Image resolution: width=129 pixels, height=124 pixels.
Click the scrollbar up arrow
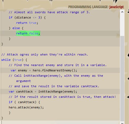pyautogui.click(x=122, y=12)
